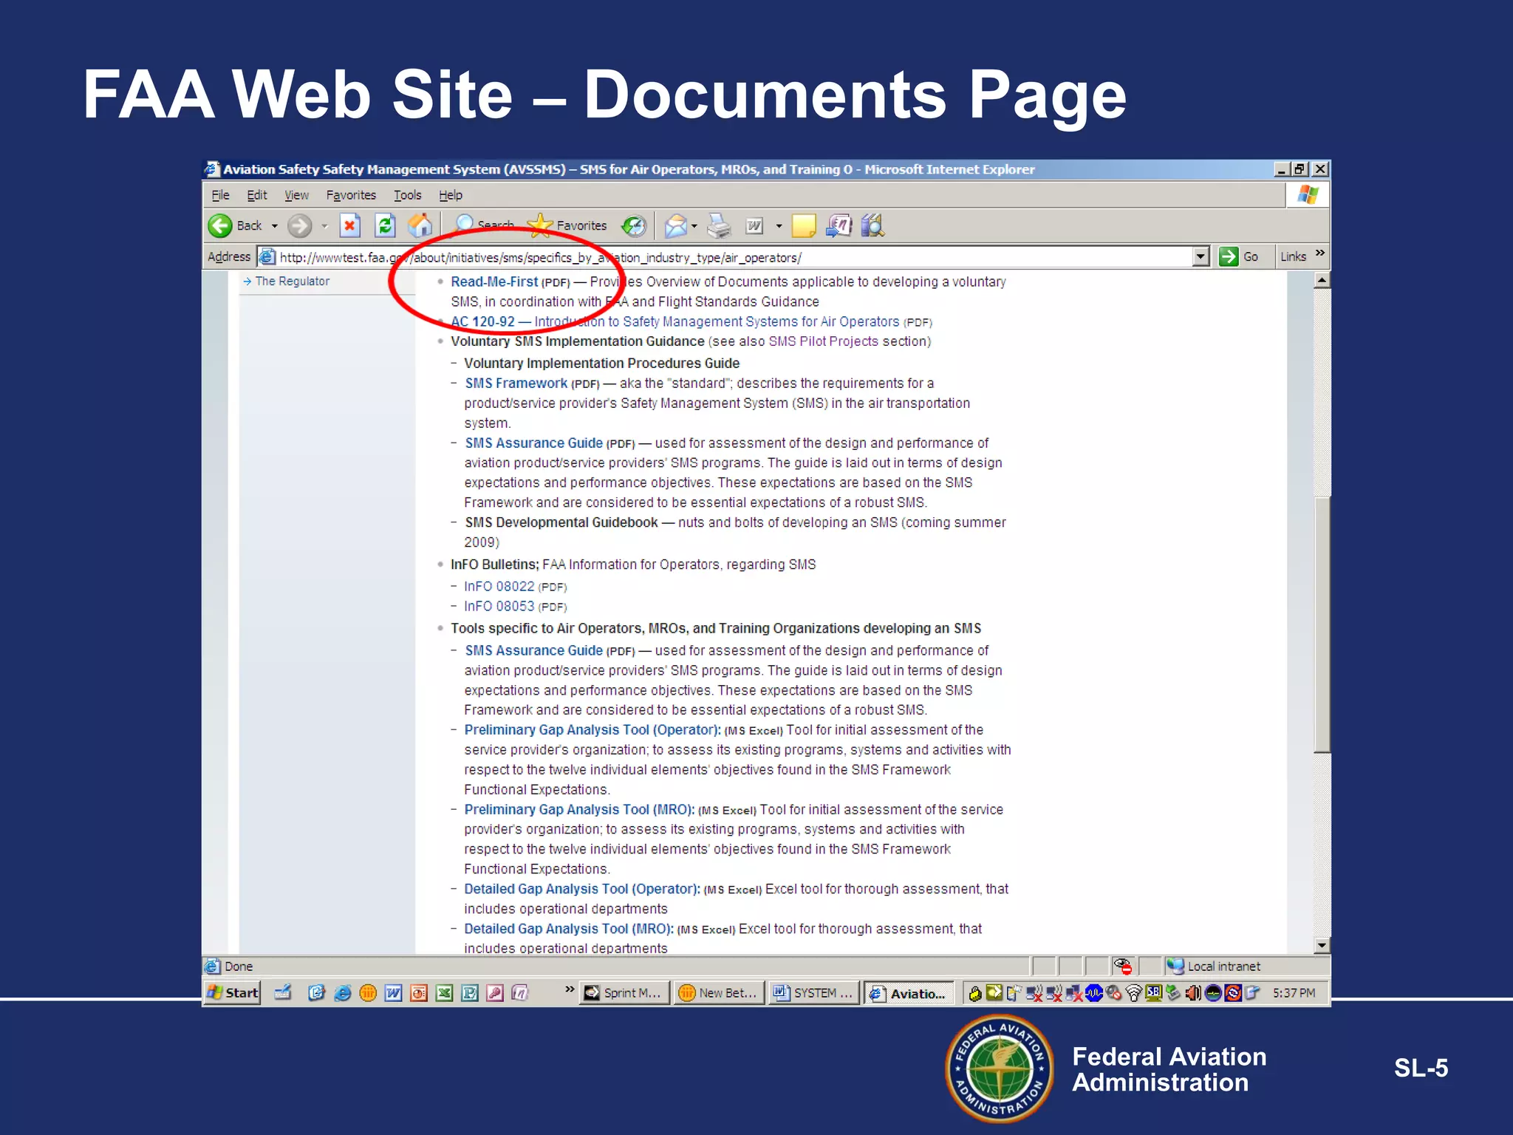The image size is (1513, 1135).
Task: Click the privacy eye icon in status bar
Action: point(1123,966)
